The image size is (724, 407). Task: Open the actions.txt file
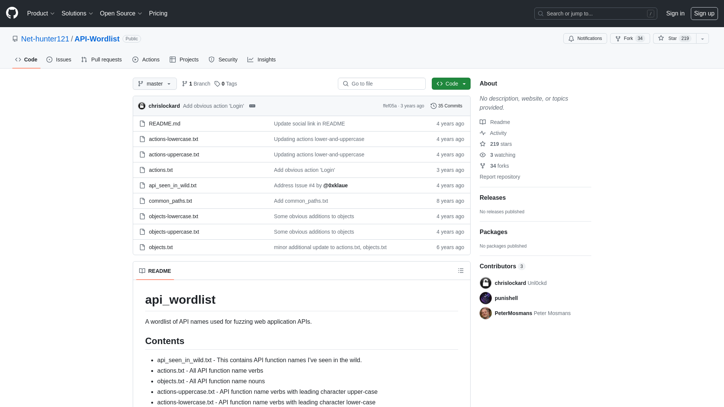(161, 170)
